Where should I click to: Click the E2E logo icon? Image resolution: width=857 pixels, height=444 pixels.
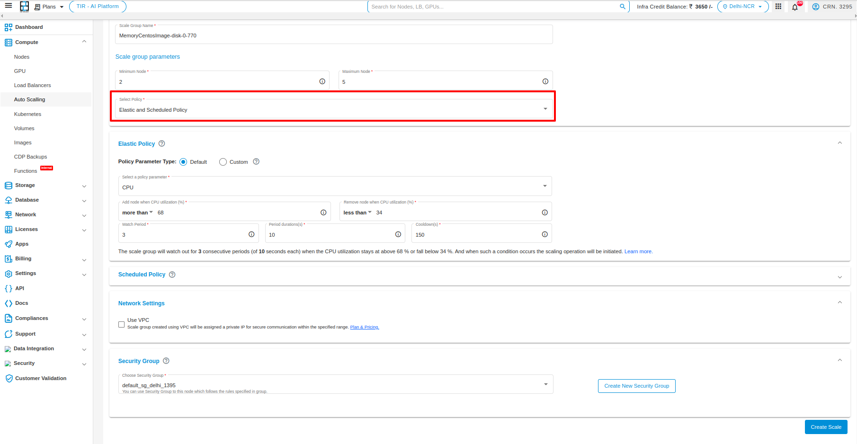24,6
